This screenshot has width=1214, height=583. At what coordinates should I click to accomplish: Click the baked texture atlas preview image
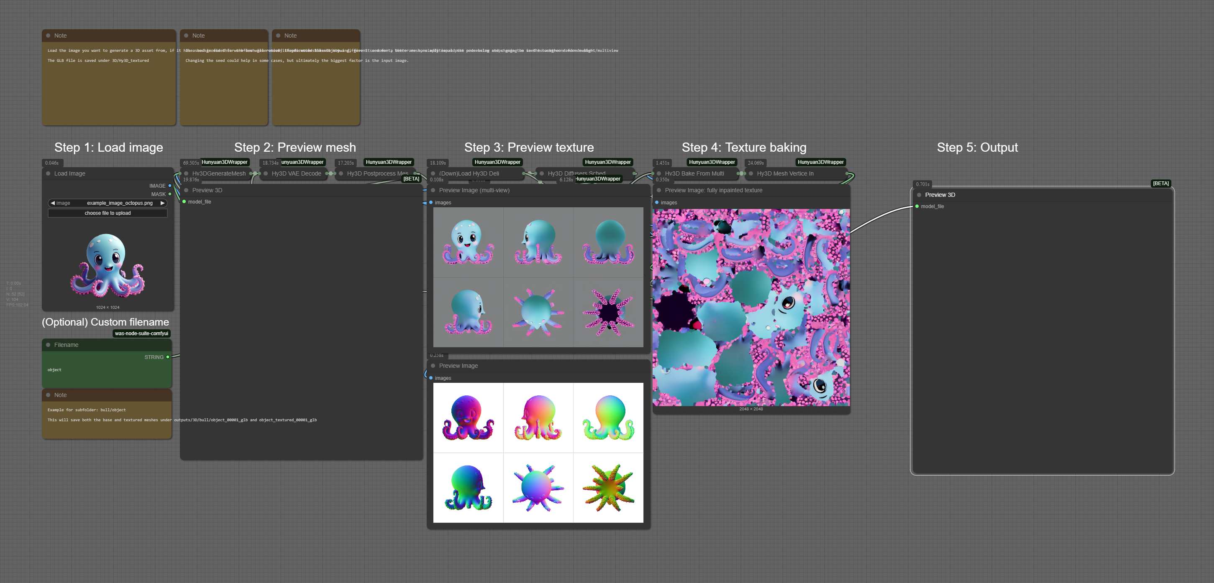[x=751, y=306]
